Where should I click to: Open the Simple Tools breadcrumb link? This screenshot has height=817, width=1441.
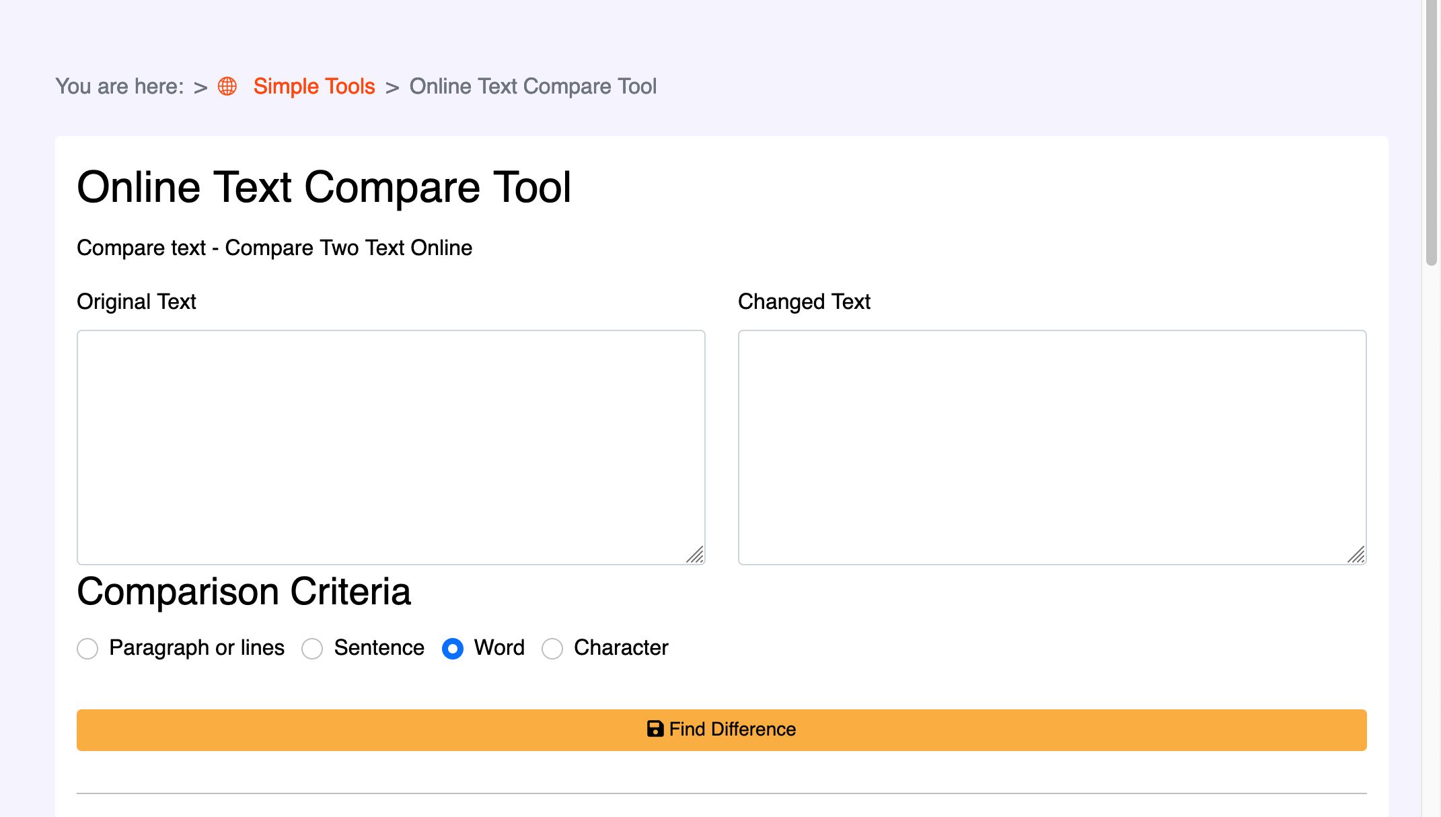tap(314, 86)
